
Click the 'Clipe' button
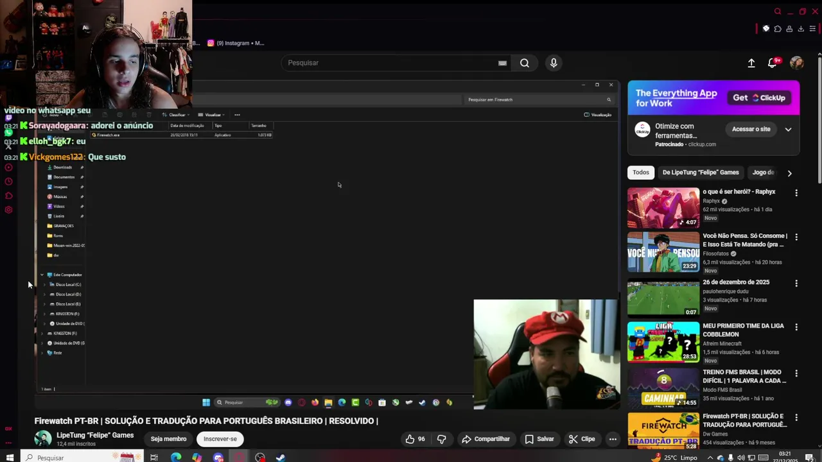tap(582, 439)
